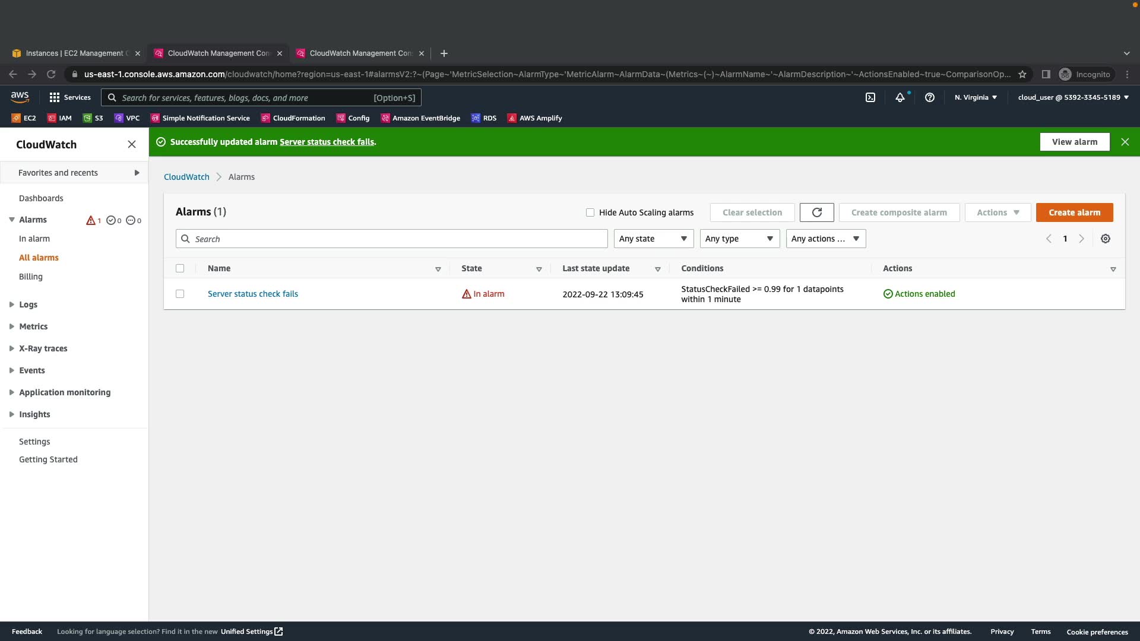Toggle the select-all alarms header checkbox
Image resolution: width=1140 pixels, height=641 pixels.
pos(180,268)
